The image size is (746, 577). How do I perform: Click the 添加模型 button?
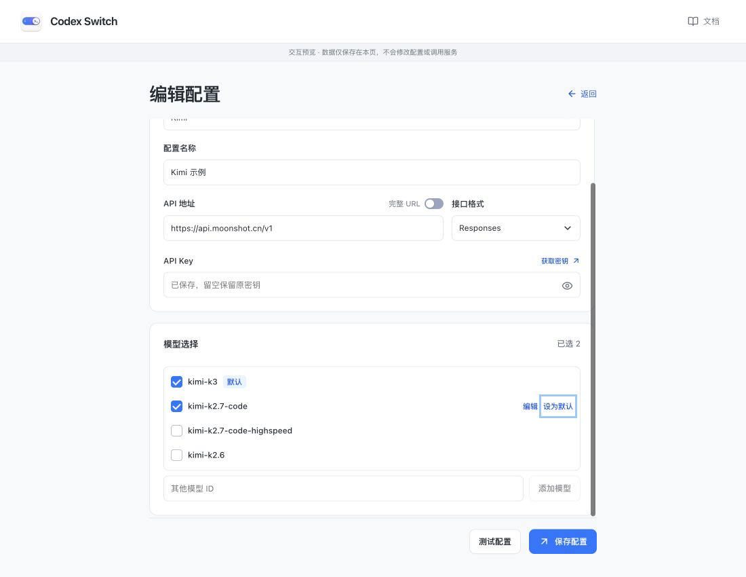(555, 489)
